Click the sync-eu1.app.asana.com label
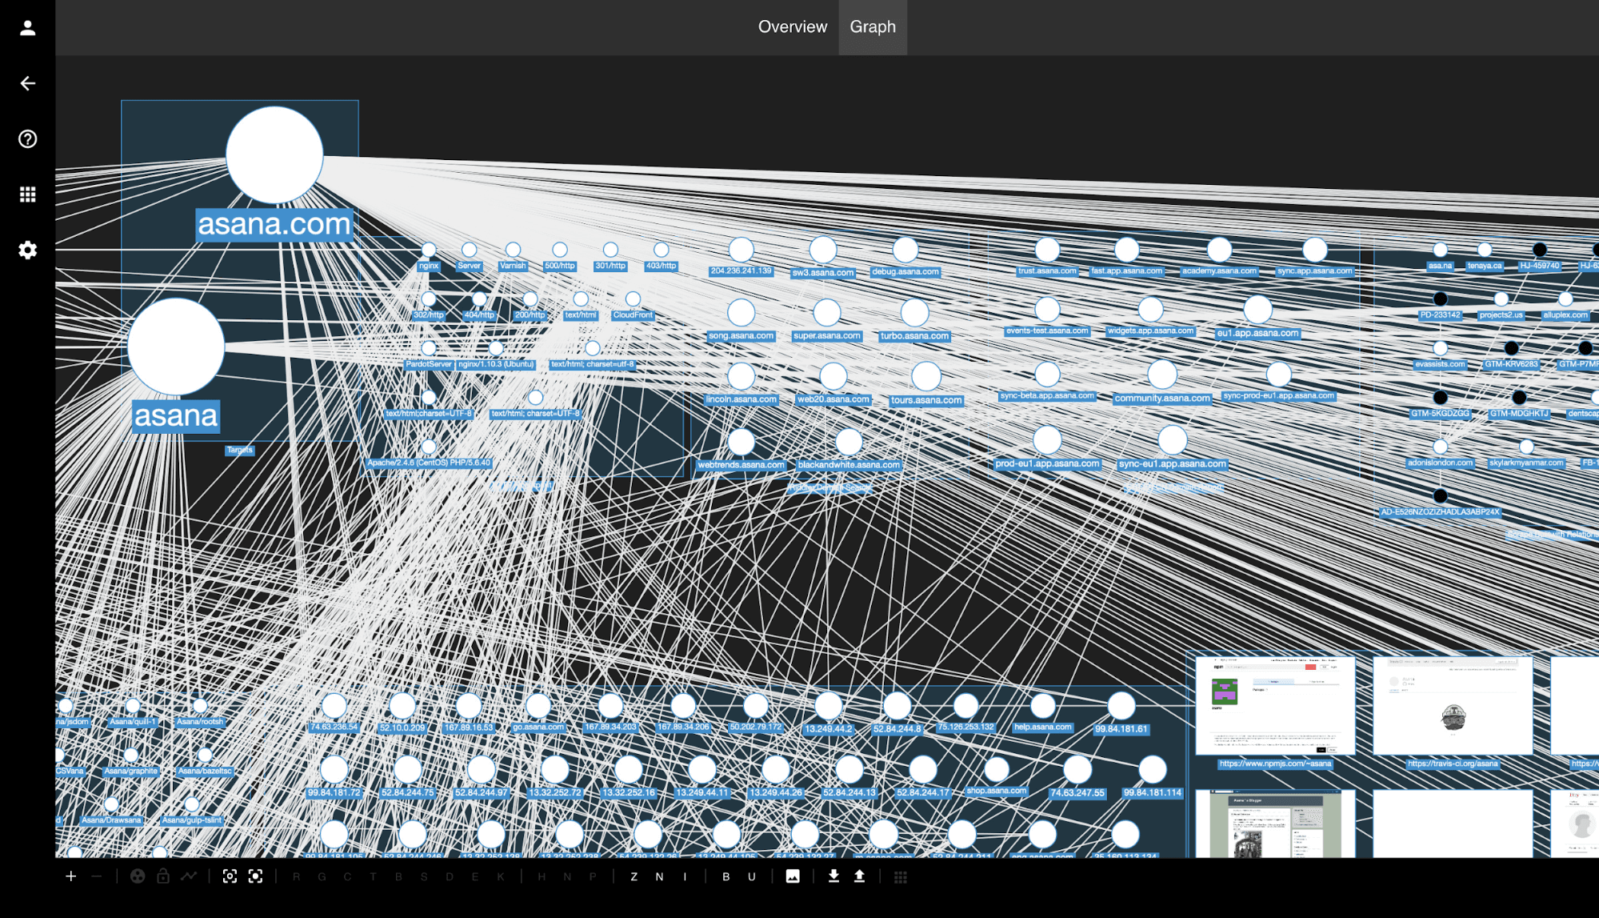Viewport: 1599px width, 918px height. point(1172,464)
